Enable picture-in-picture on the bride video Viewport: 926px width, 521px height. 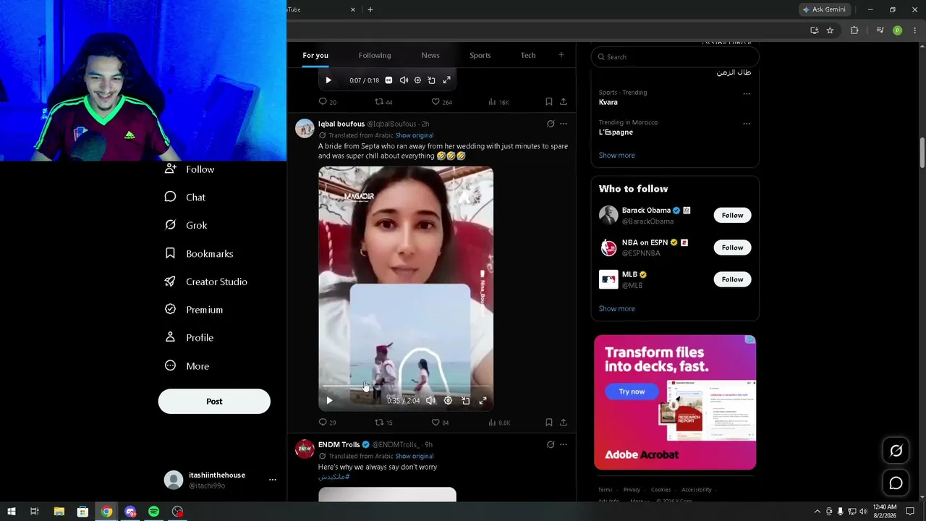pos(465,400)
